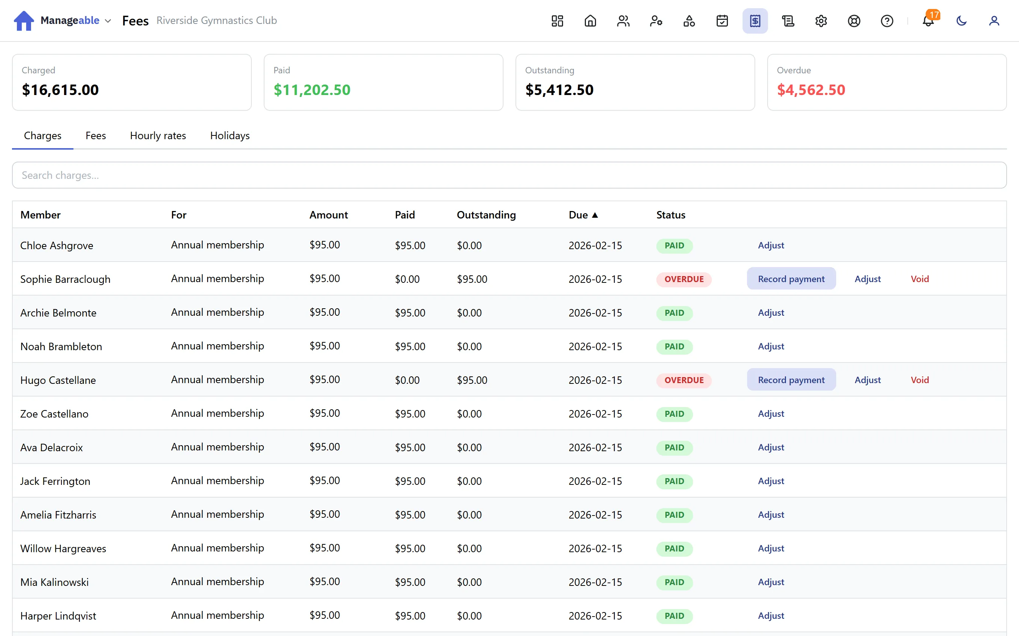This screenshot has height=636, width=1019.
Task: Sort by the Status column header
Action: [x=671, y=215]
